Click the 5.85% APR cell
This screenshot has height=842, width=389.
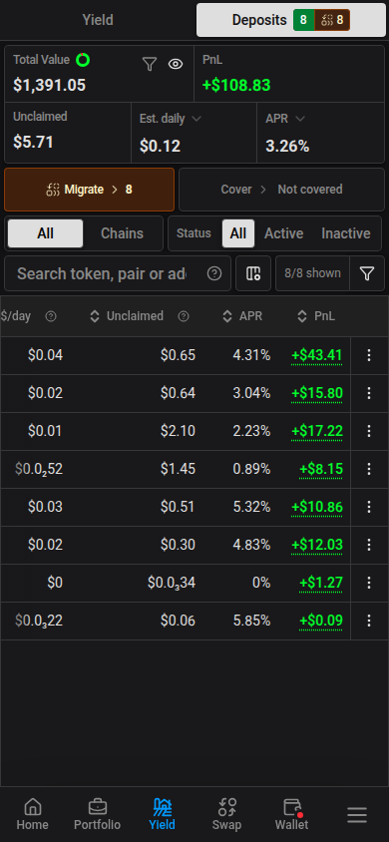click(x=251, y=621)
